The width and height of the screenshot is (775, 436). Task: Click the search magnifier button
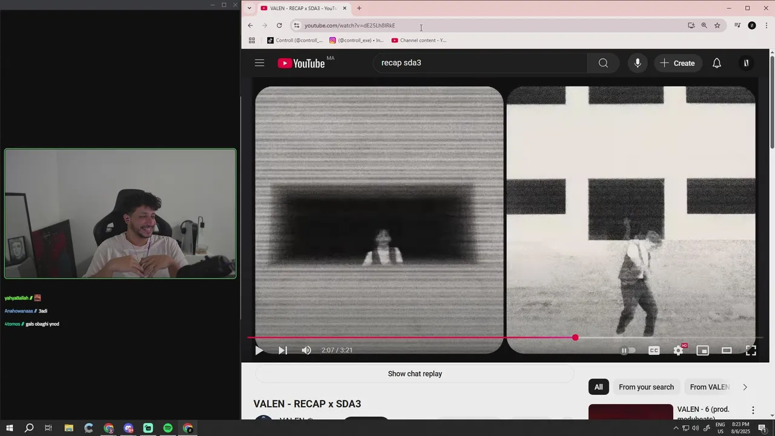[x=603, y=63]
